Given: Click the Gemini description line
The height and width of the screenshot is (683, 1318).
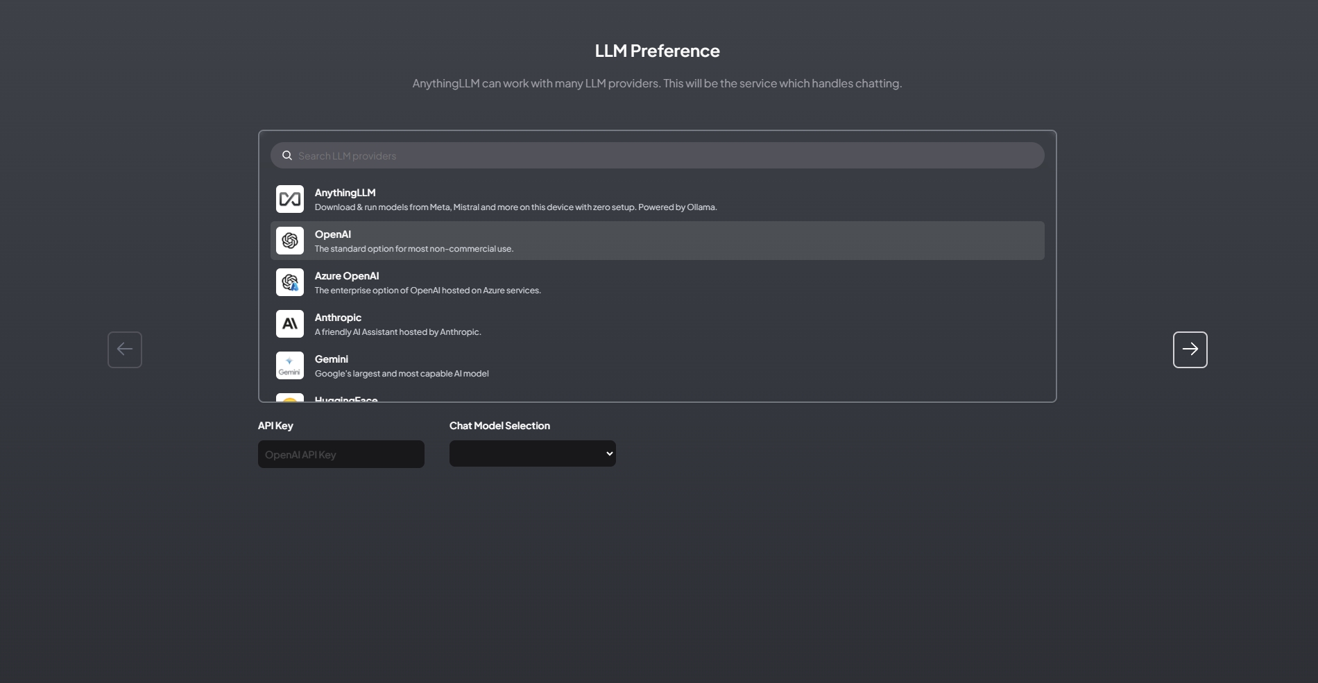Looking at the screenshot, I should coord(402,374).
